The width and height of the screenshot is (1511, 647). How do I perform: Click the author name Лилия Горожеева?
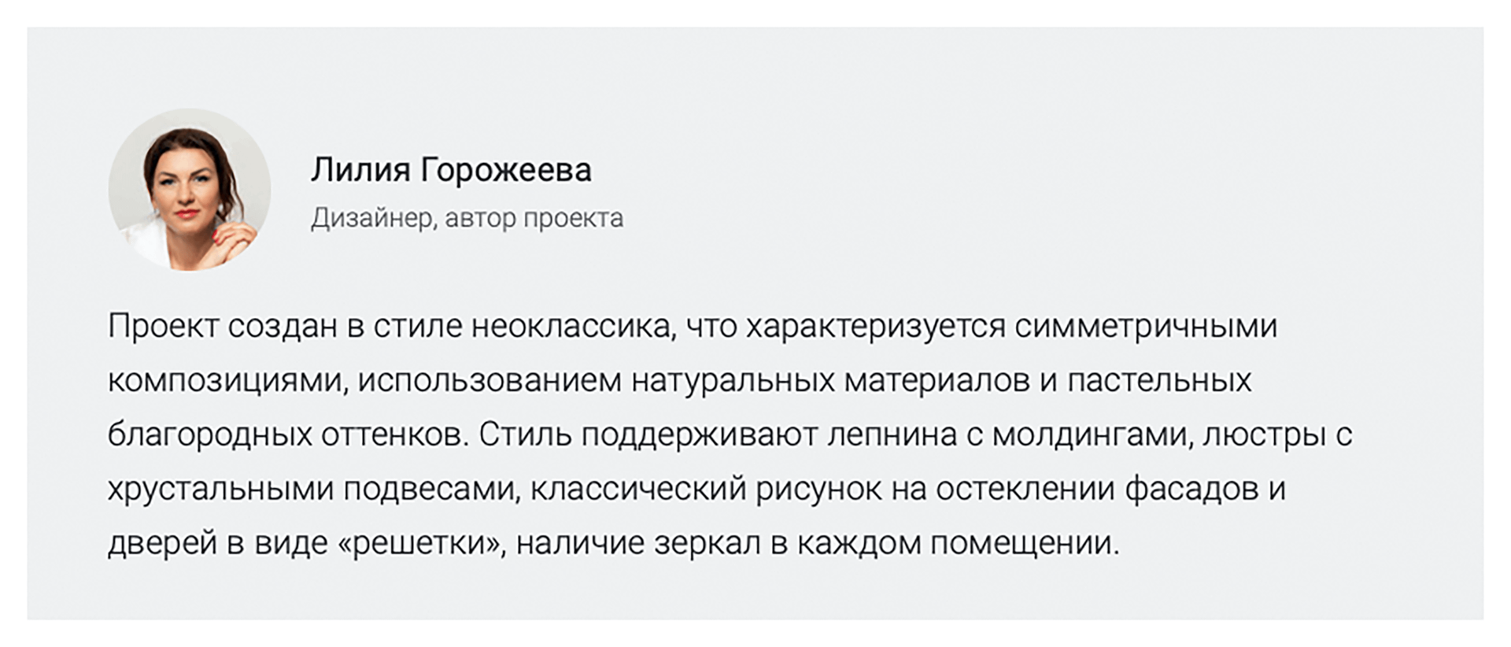click(x=451, y=171)
